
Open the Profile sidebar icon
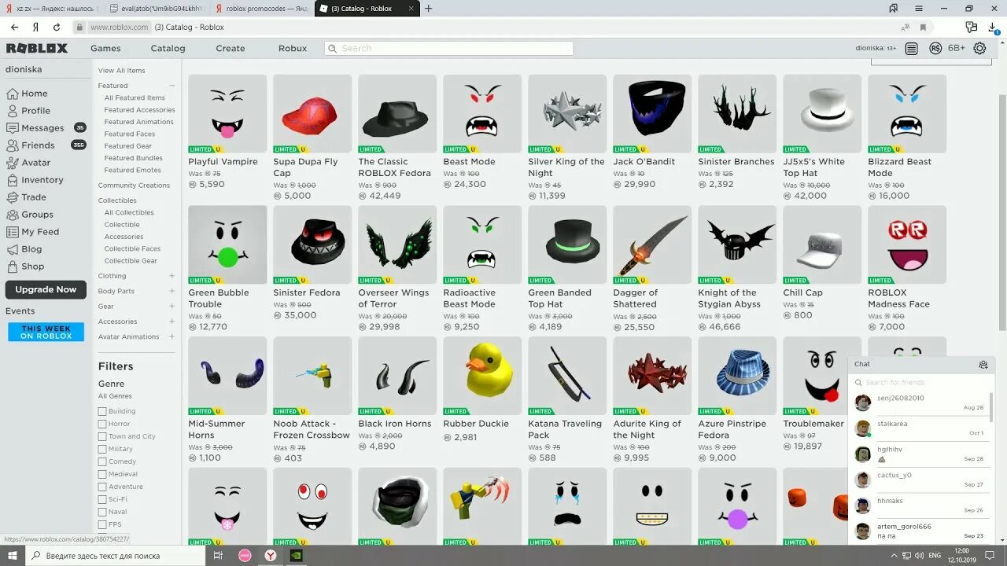[x=12, y=111]
